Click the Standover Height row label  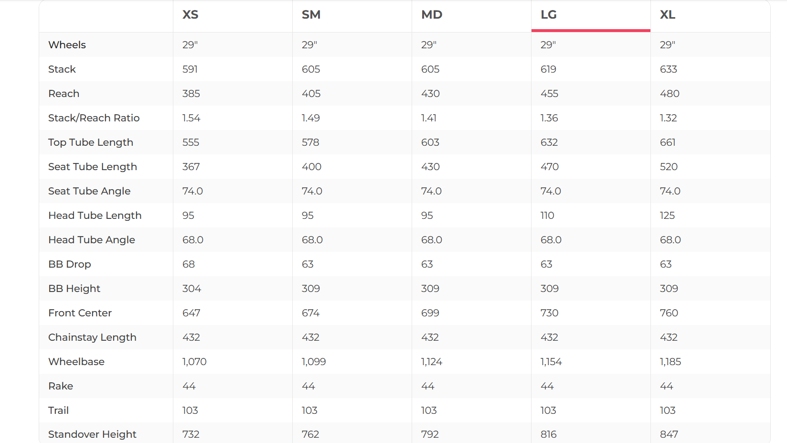tap(92, 434)
